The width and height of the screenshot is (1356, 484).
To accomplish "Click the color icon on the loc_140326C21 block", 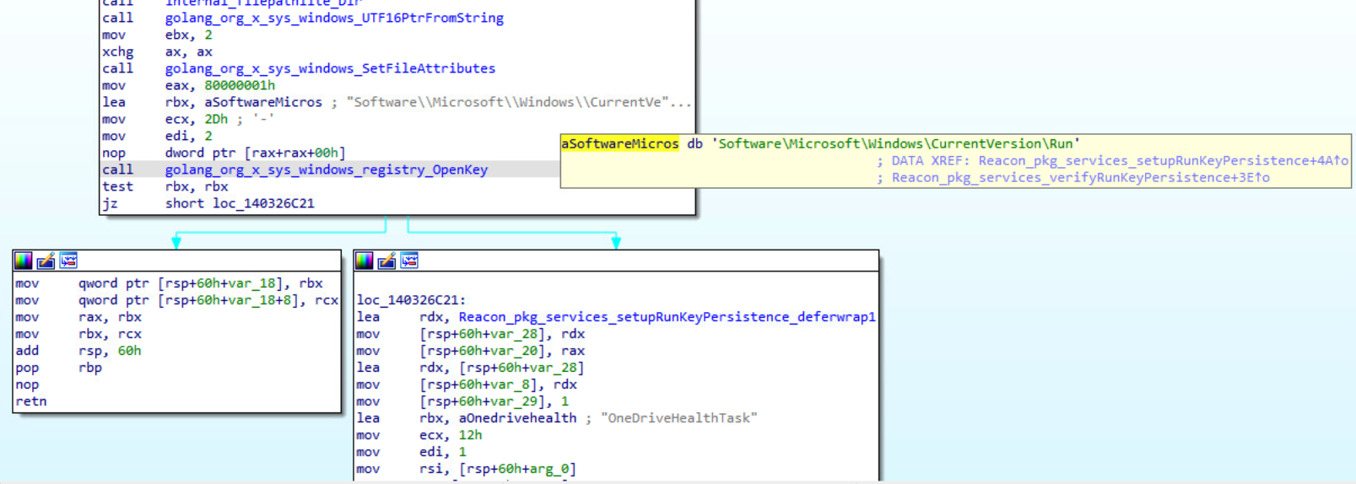I will 365,261.
